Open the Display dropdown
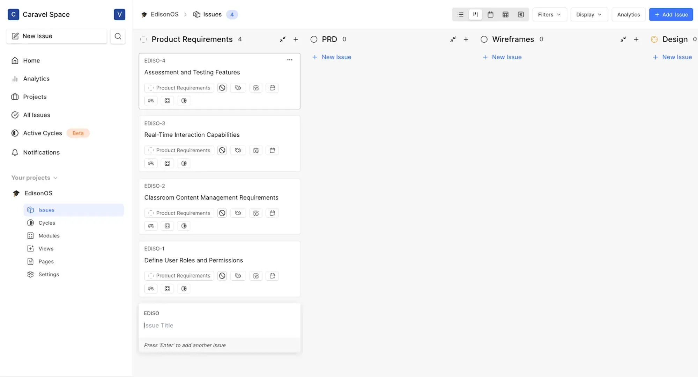This screenshot has height=377, width=698. coord(589,15)
